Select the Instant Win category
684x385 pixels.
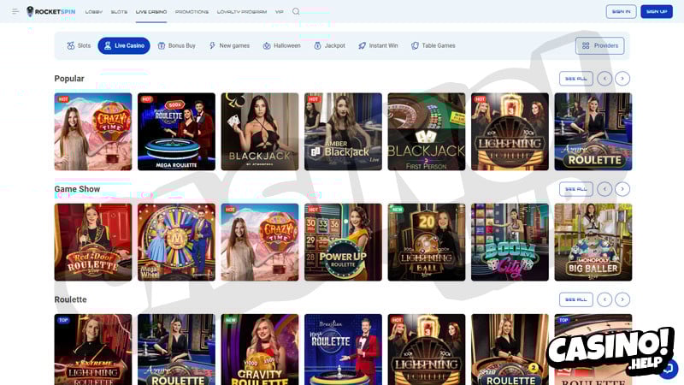[378, 45]
